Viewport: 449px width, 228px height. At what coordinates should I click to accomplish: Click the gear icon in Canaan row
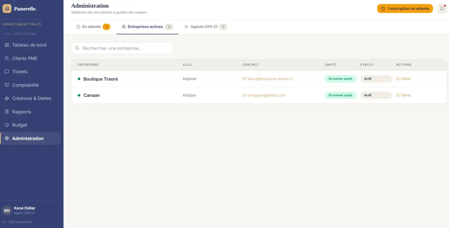(398, 95)
